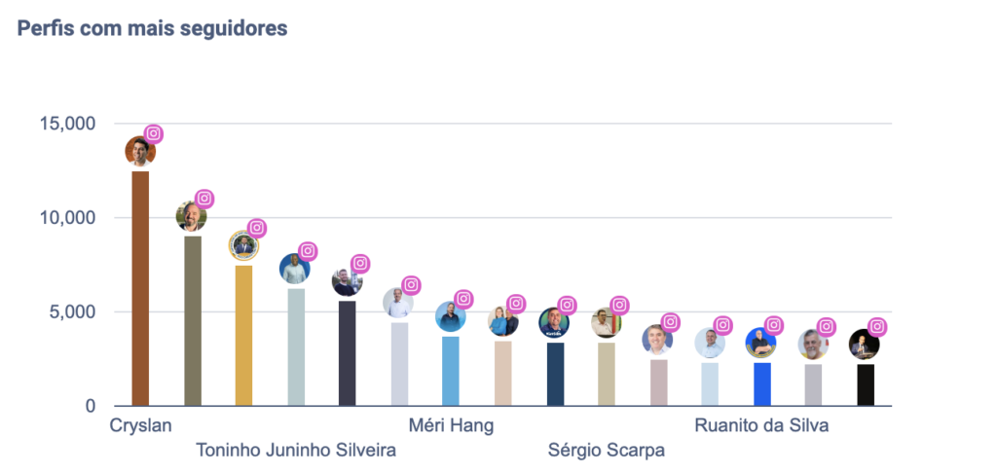Image resolution: width=997 pixels, height=474 pixels.
Task: Click the "Perfis com mais seguidores" chart title
Action: (x=153, y=28)
